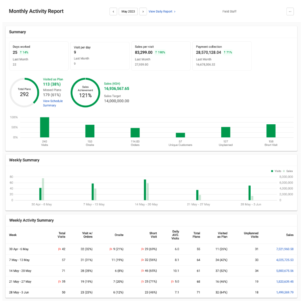Select the Field Staff filter
Image resolution: width=301 pixels, height=301 pixels.
point(229,12)
